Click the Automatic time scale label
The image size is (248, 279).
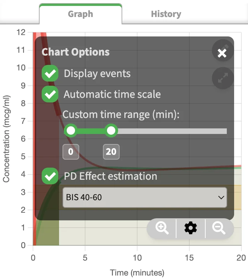(x=112, y=94)
